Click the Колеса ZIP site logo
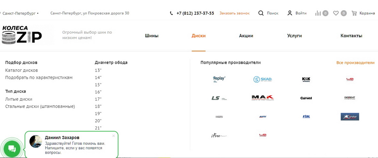The height and width of the screenshot is (158, 378). [22, 35]
